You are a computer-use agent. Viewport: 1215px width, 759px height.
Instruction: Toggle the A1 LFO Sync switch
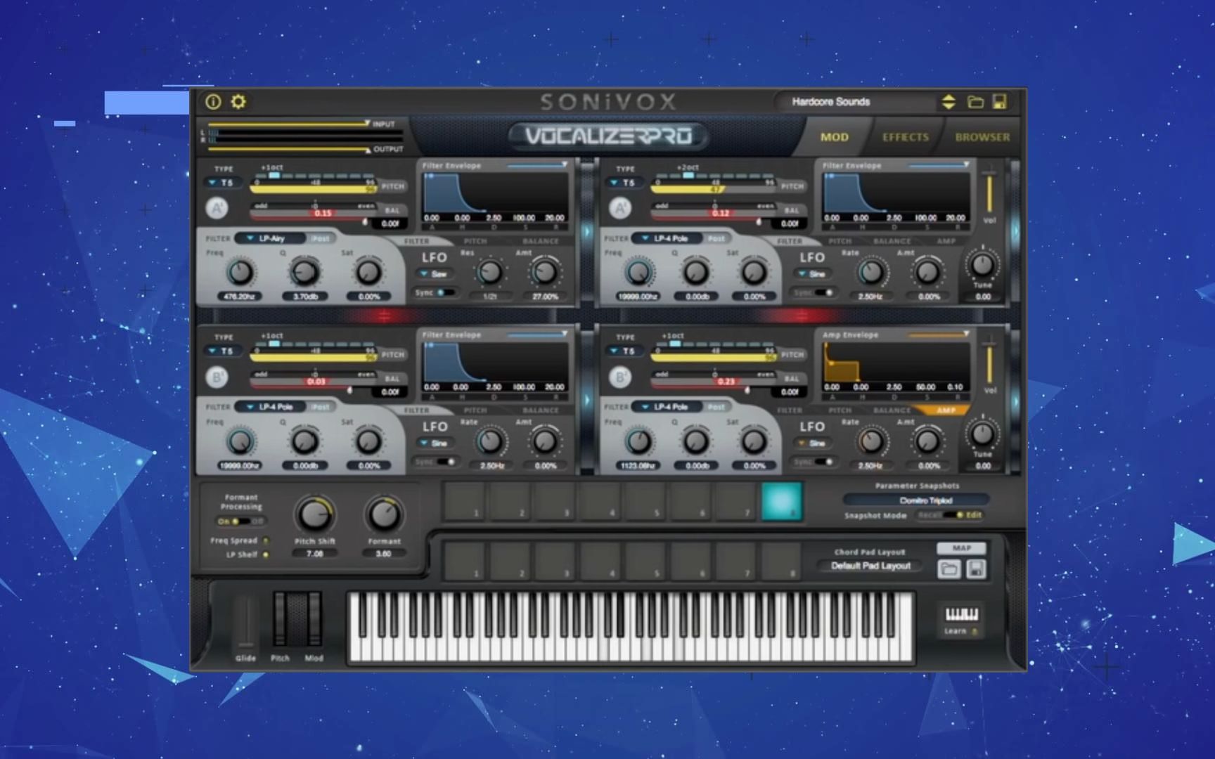[444, 292]
